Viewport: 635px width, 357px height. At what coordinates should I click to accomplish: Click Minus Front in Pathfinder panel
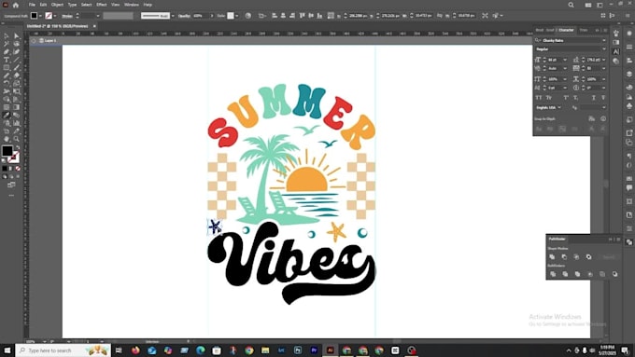coord(564,256)
